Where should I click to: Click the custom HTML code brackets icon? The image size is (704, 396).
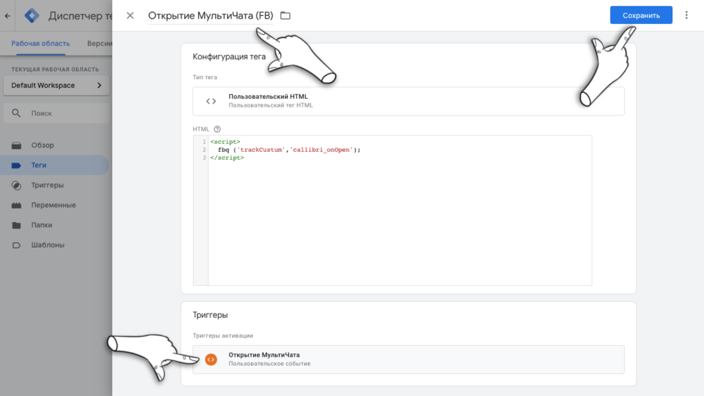point(211,101)
